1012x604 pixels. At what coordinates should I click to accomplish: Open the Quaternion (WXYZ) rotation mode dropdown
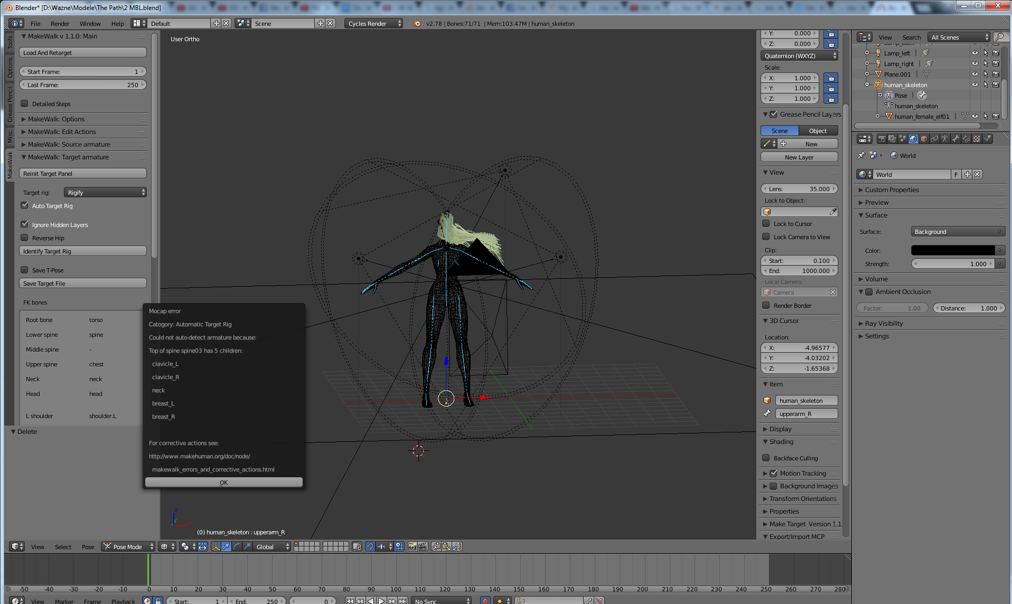tap(799, 55)
